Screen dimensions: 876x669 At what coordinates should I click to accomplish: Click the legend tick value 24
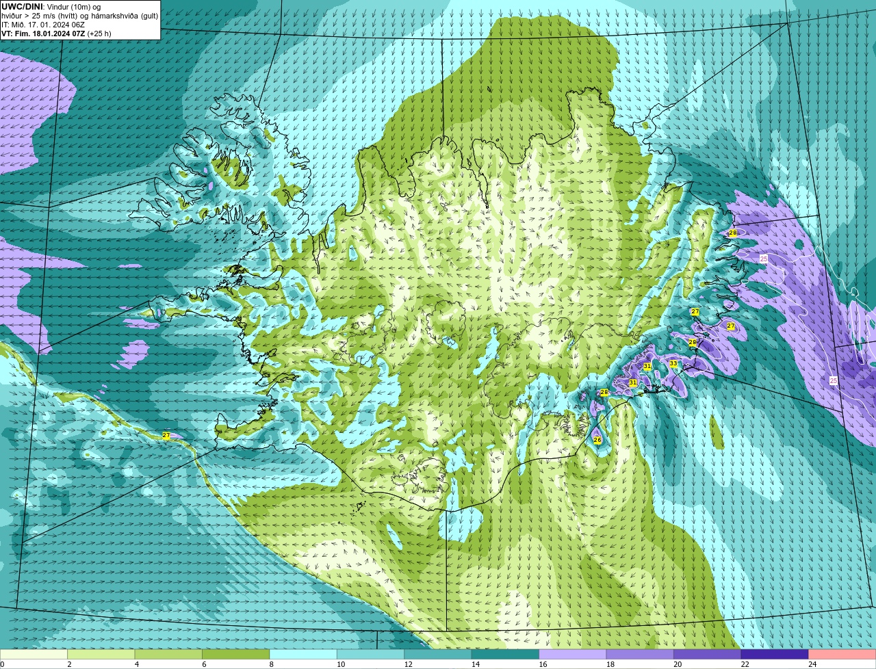(812, 664)
